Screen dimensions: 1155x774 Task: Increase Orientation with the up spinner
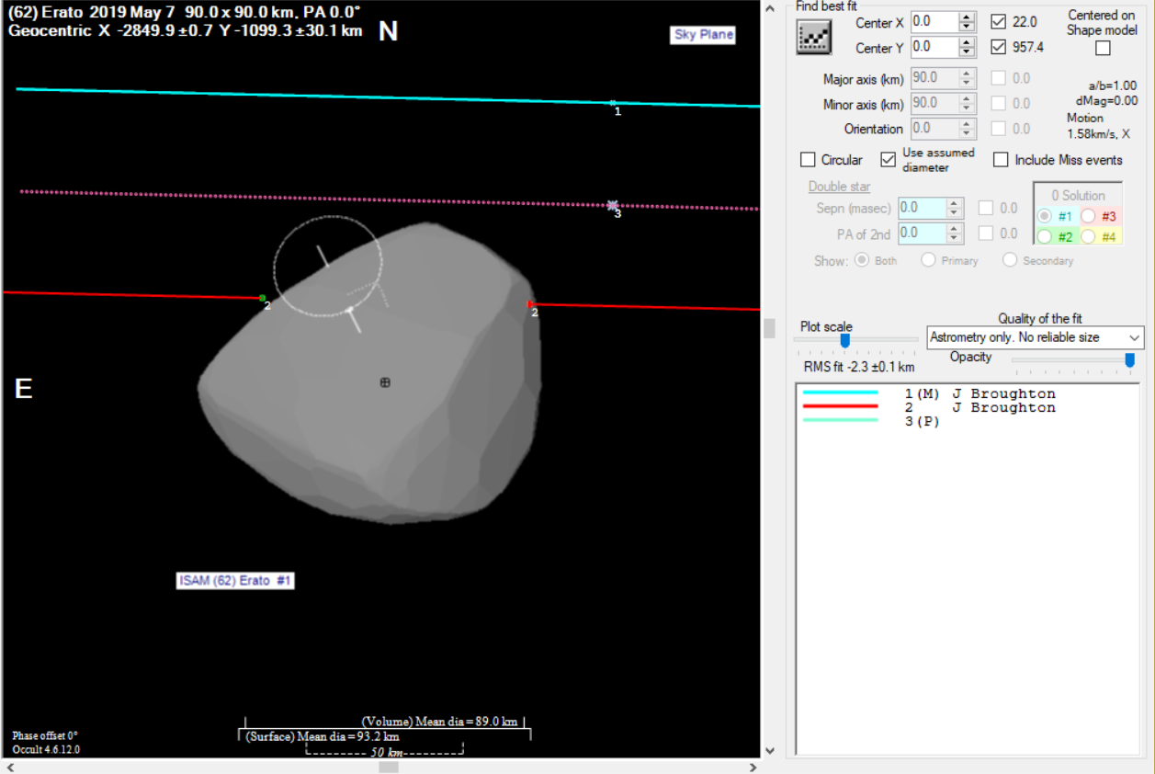(x=967, y=124)
